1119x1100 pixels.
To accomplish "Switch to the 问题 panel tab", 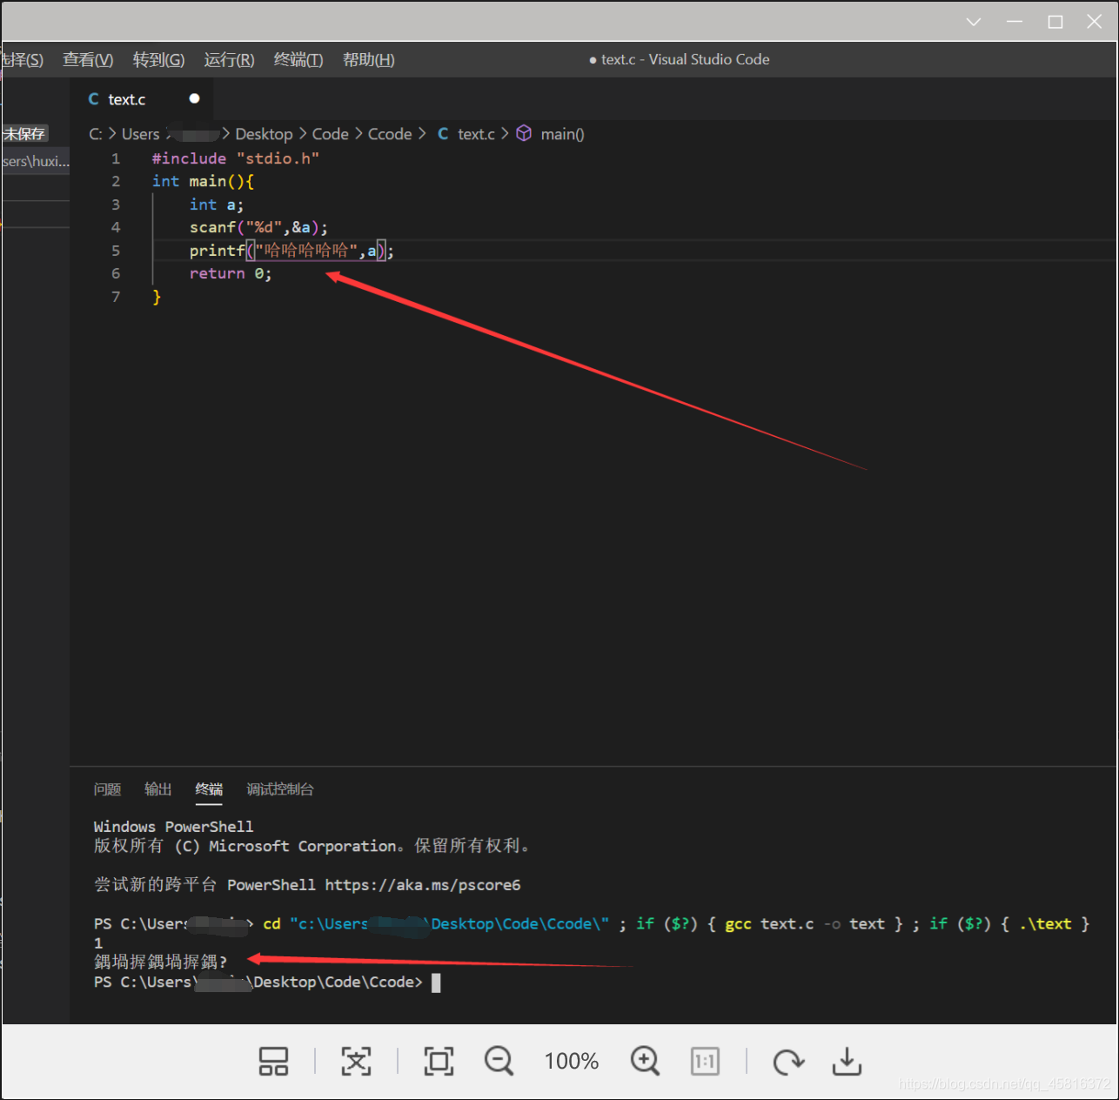I will (107, 789).
